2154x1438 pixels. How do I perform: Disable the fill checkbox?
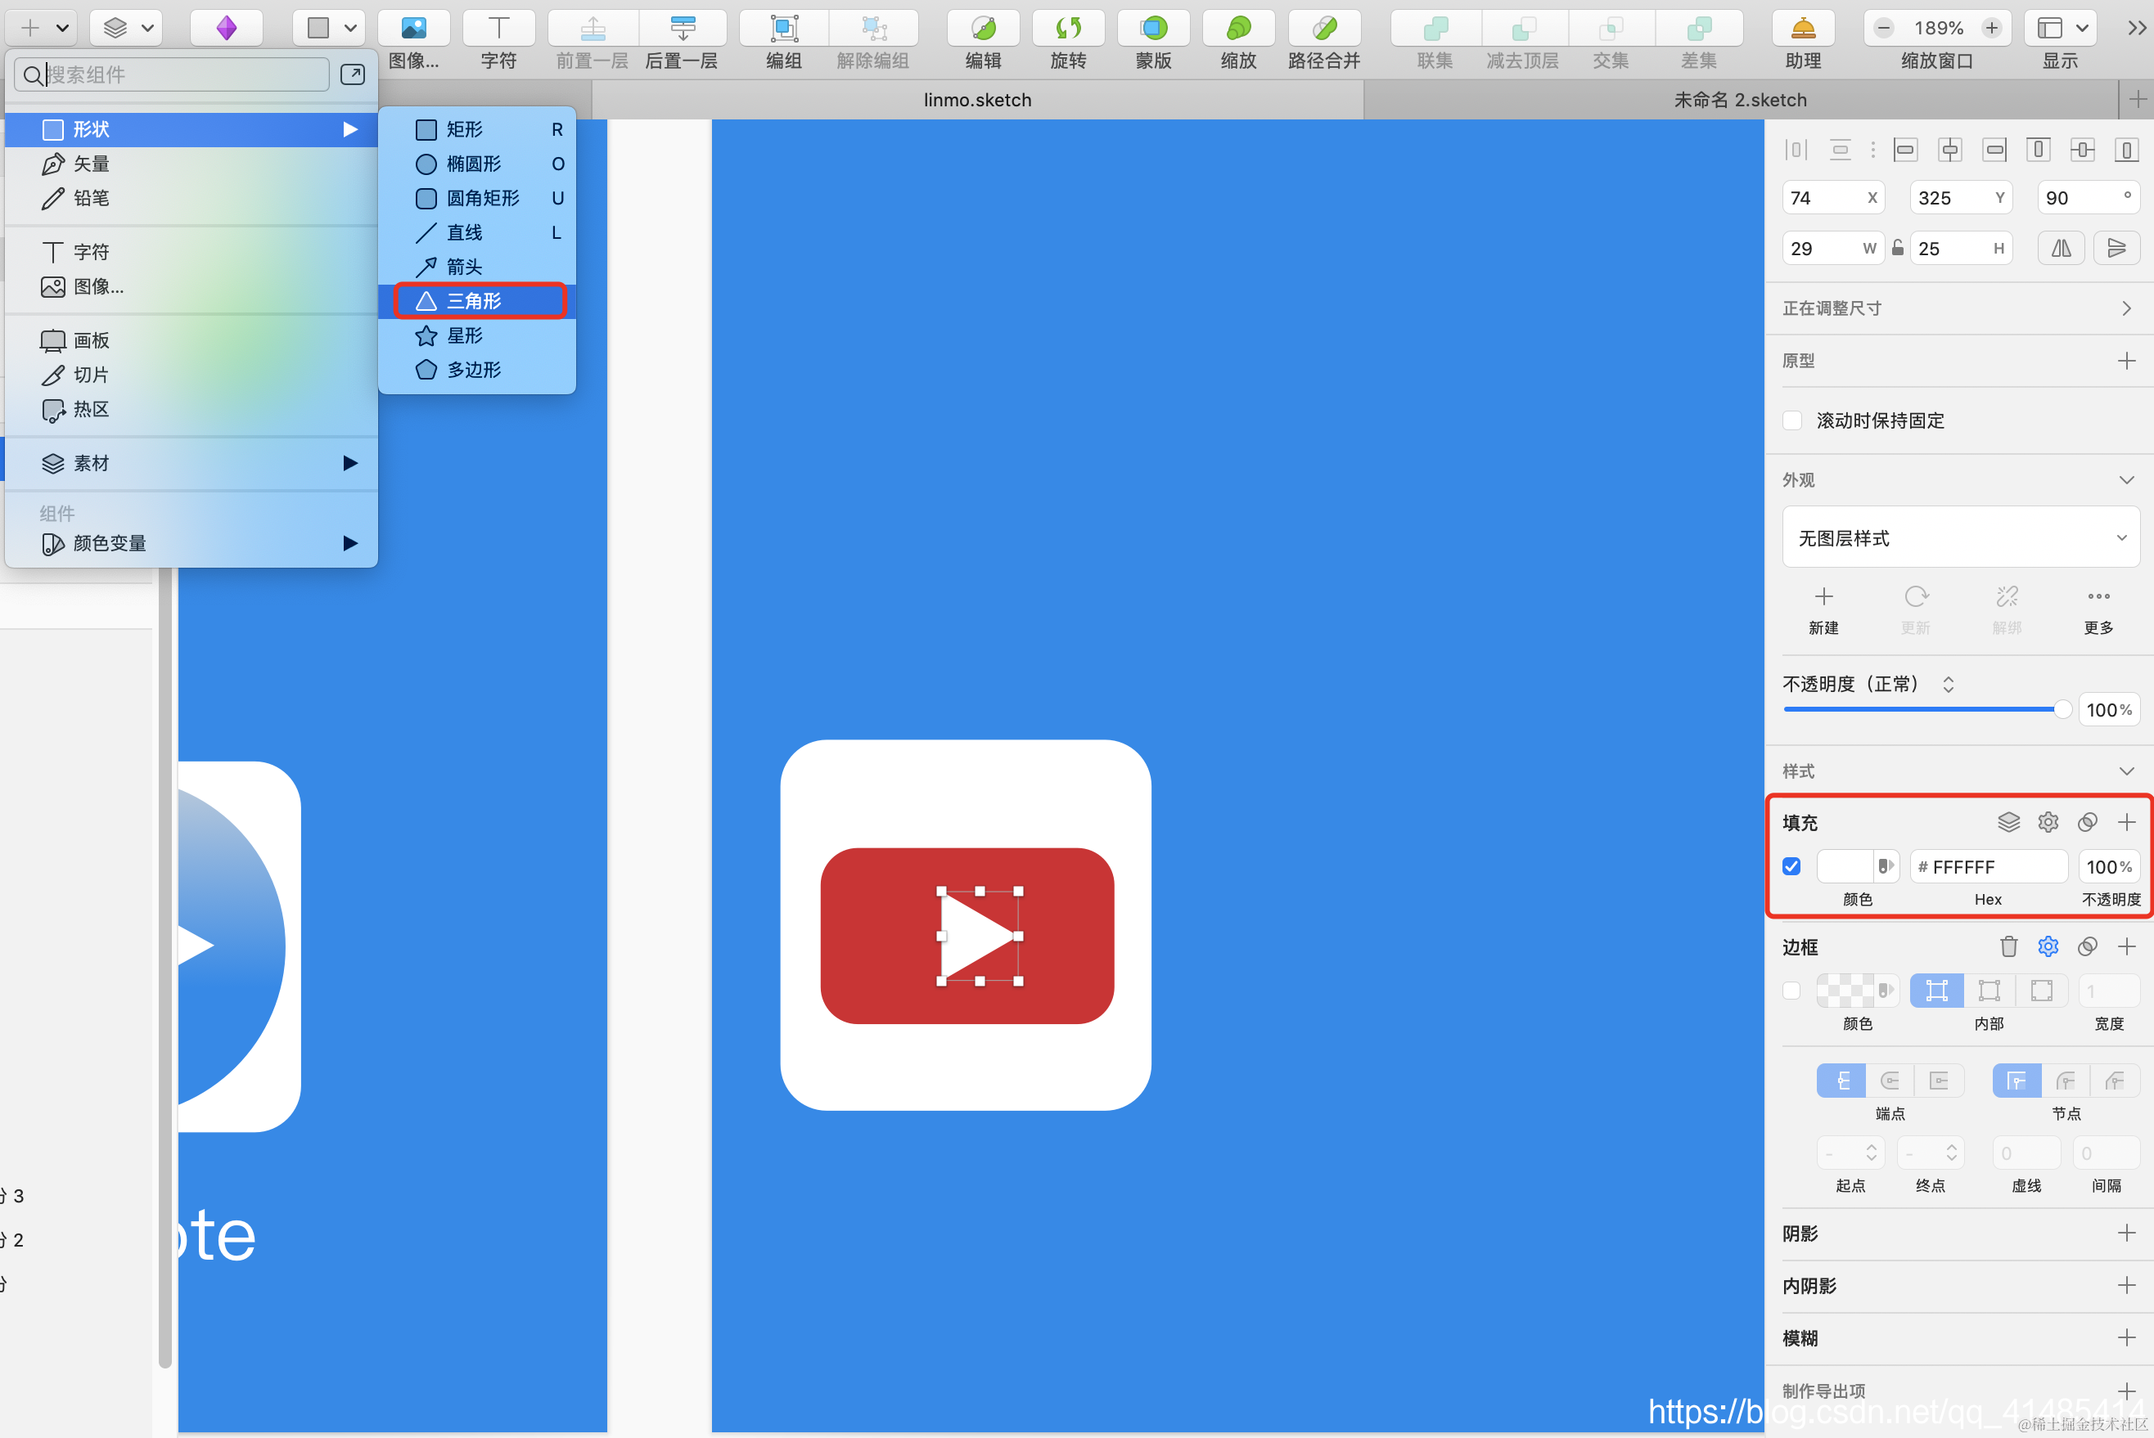click(1791, 865)
